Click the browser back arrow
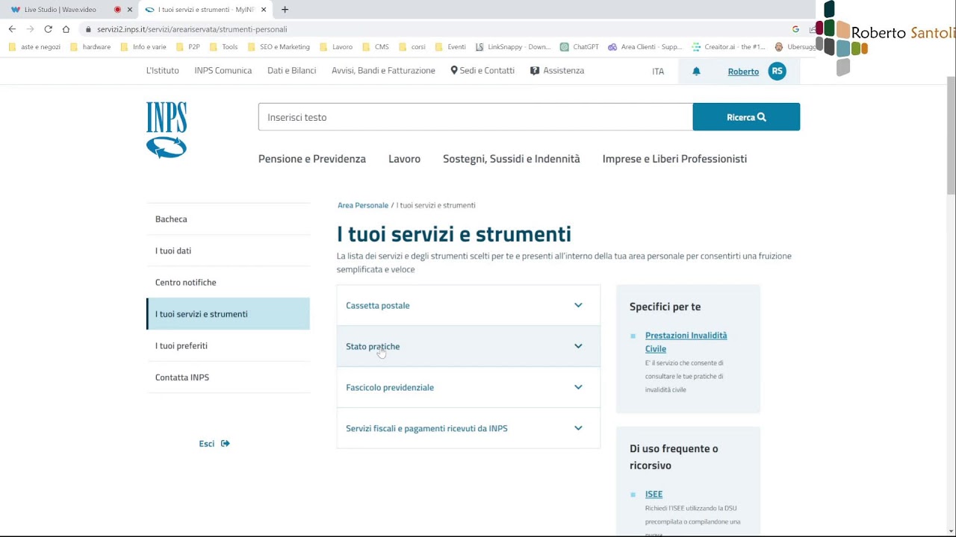This screenshot has width=956, height=537. (12, 29)
